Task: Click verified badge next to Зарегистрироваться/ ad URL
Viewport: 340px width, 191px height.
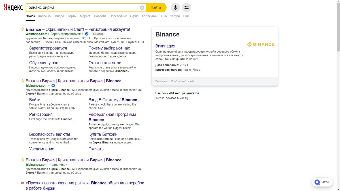Action: point(87,34)
